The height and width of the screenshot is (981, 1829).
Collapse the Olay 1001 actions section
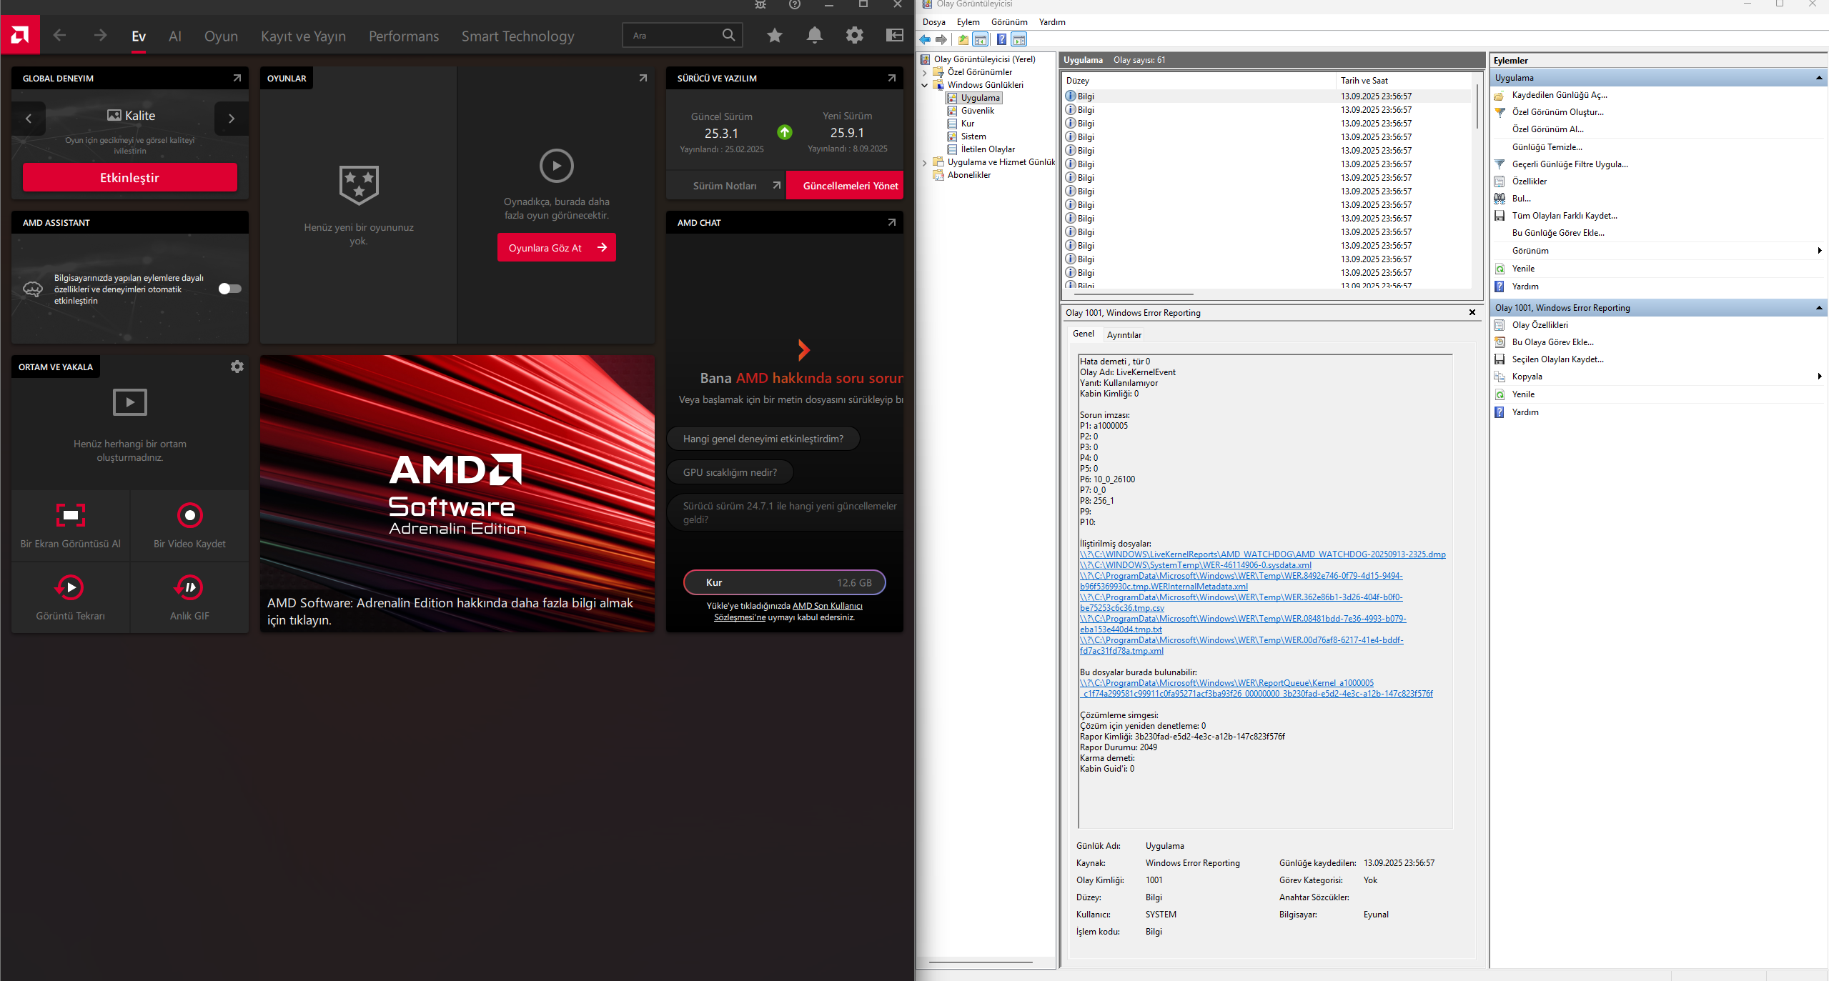[x=1819, y=308]
